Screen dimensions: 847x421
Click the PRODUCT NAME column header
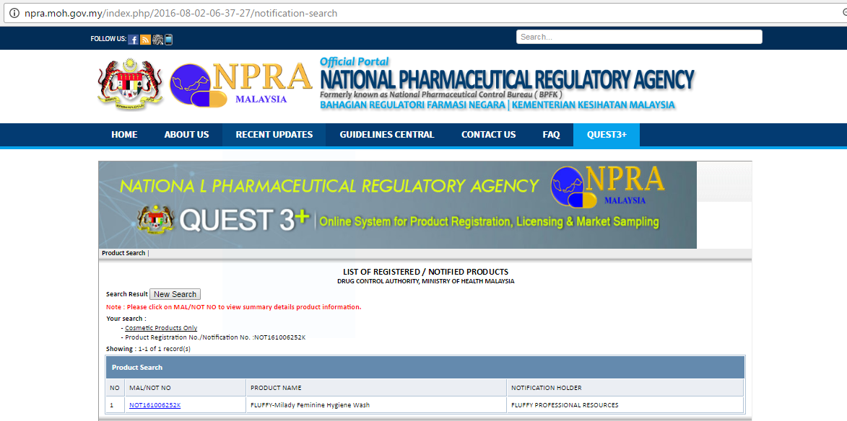point(376,388)
